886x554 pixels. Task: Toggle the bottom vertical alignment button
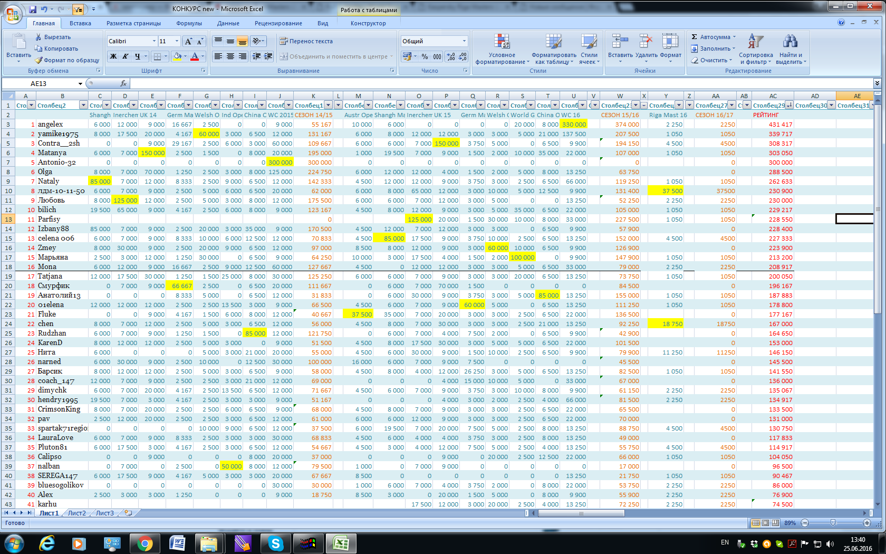(242, 41)
